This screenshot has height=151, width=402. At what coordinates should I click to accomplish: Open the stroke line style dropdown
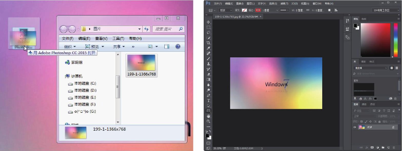[x=284, y=10]
